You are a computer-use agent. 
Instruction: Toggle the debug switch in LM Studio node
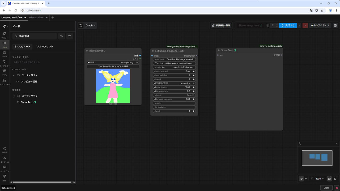(x=193, y=95)
